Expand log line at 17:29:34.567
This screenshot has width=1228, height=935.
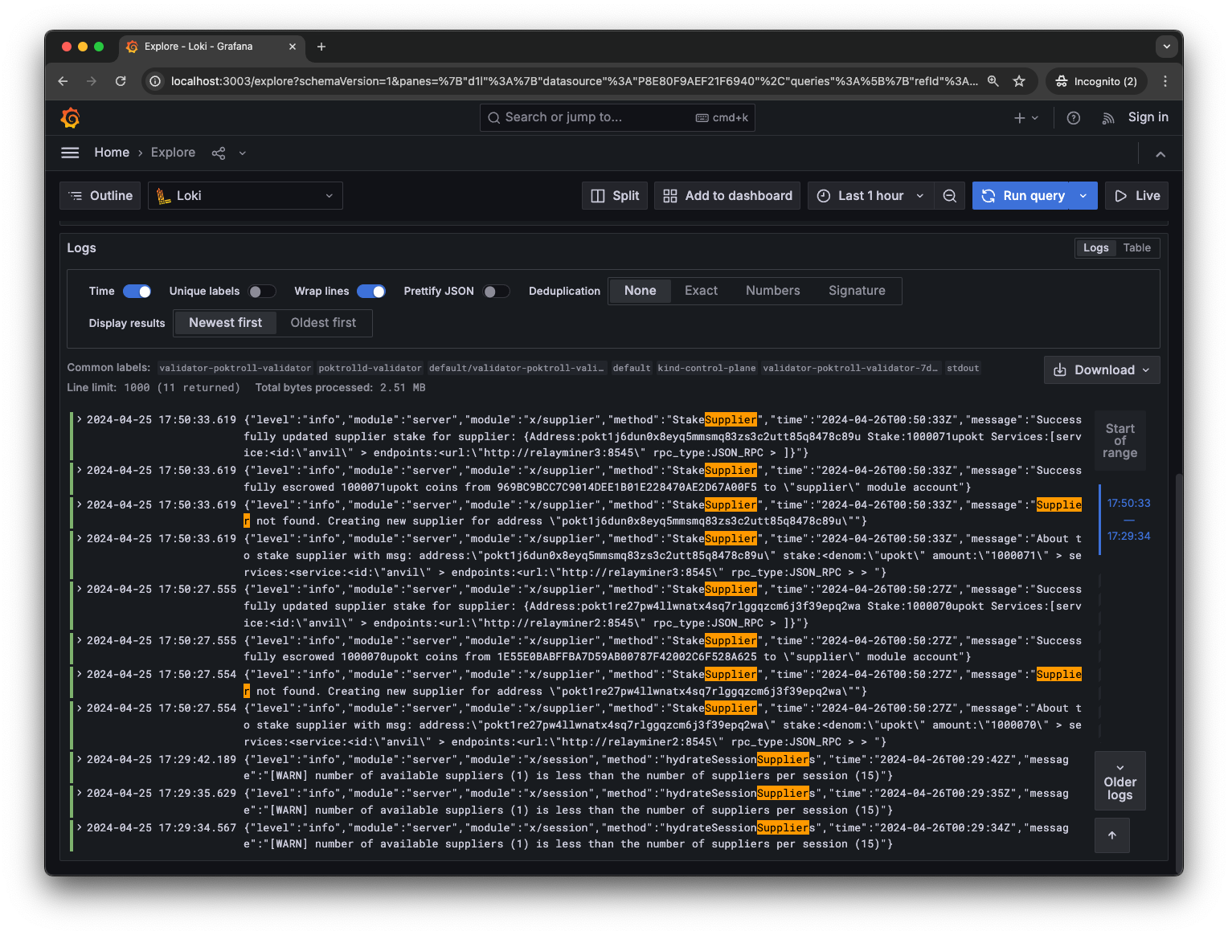pyautogui.click(x=80, y=827)
